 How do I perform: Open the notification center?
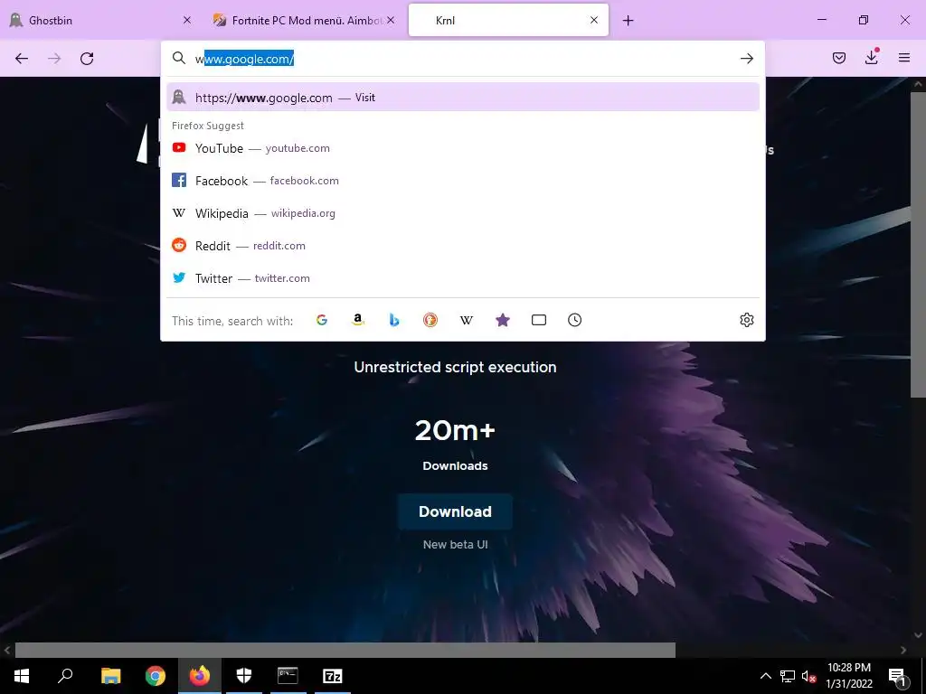point(897,676)
